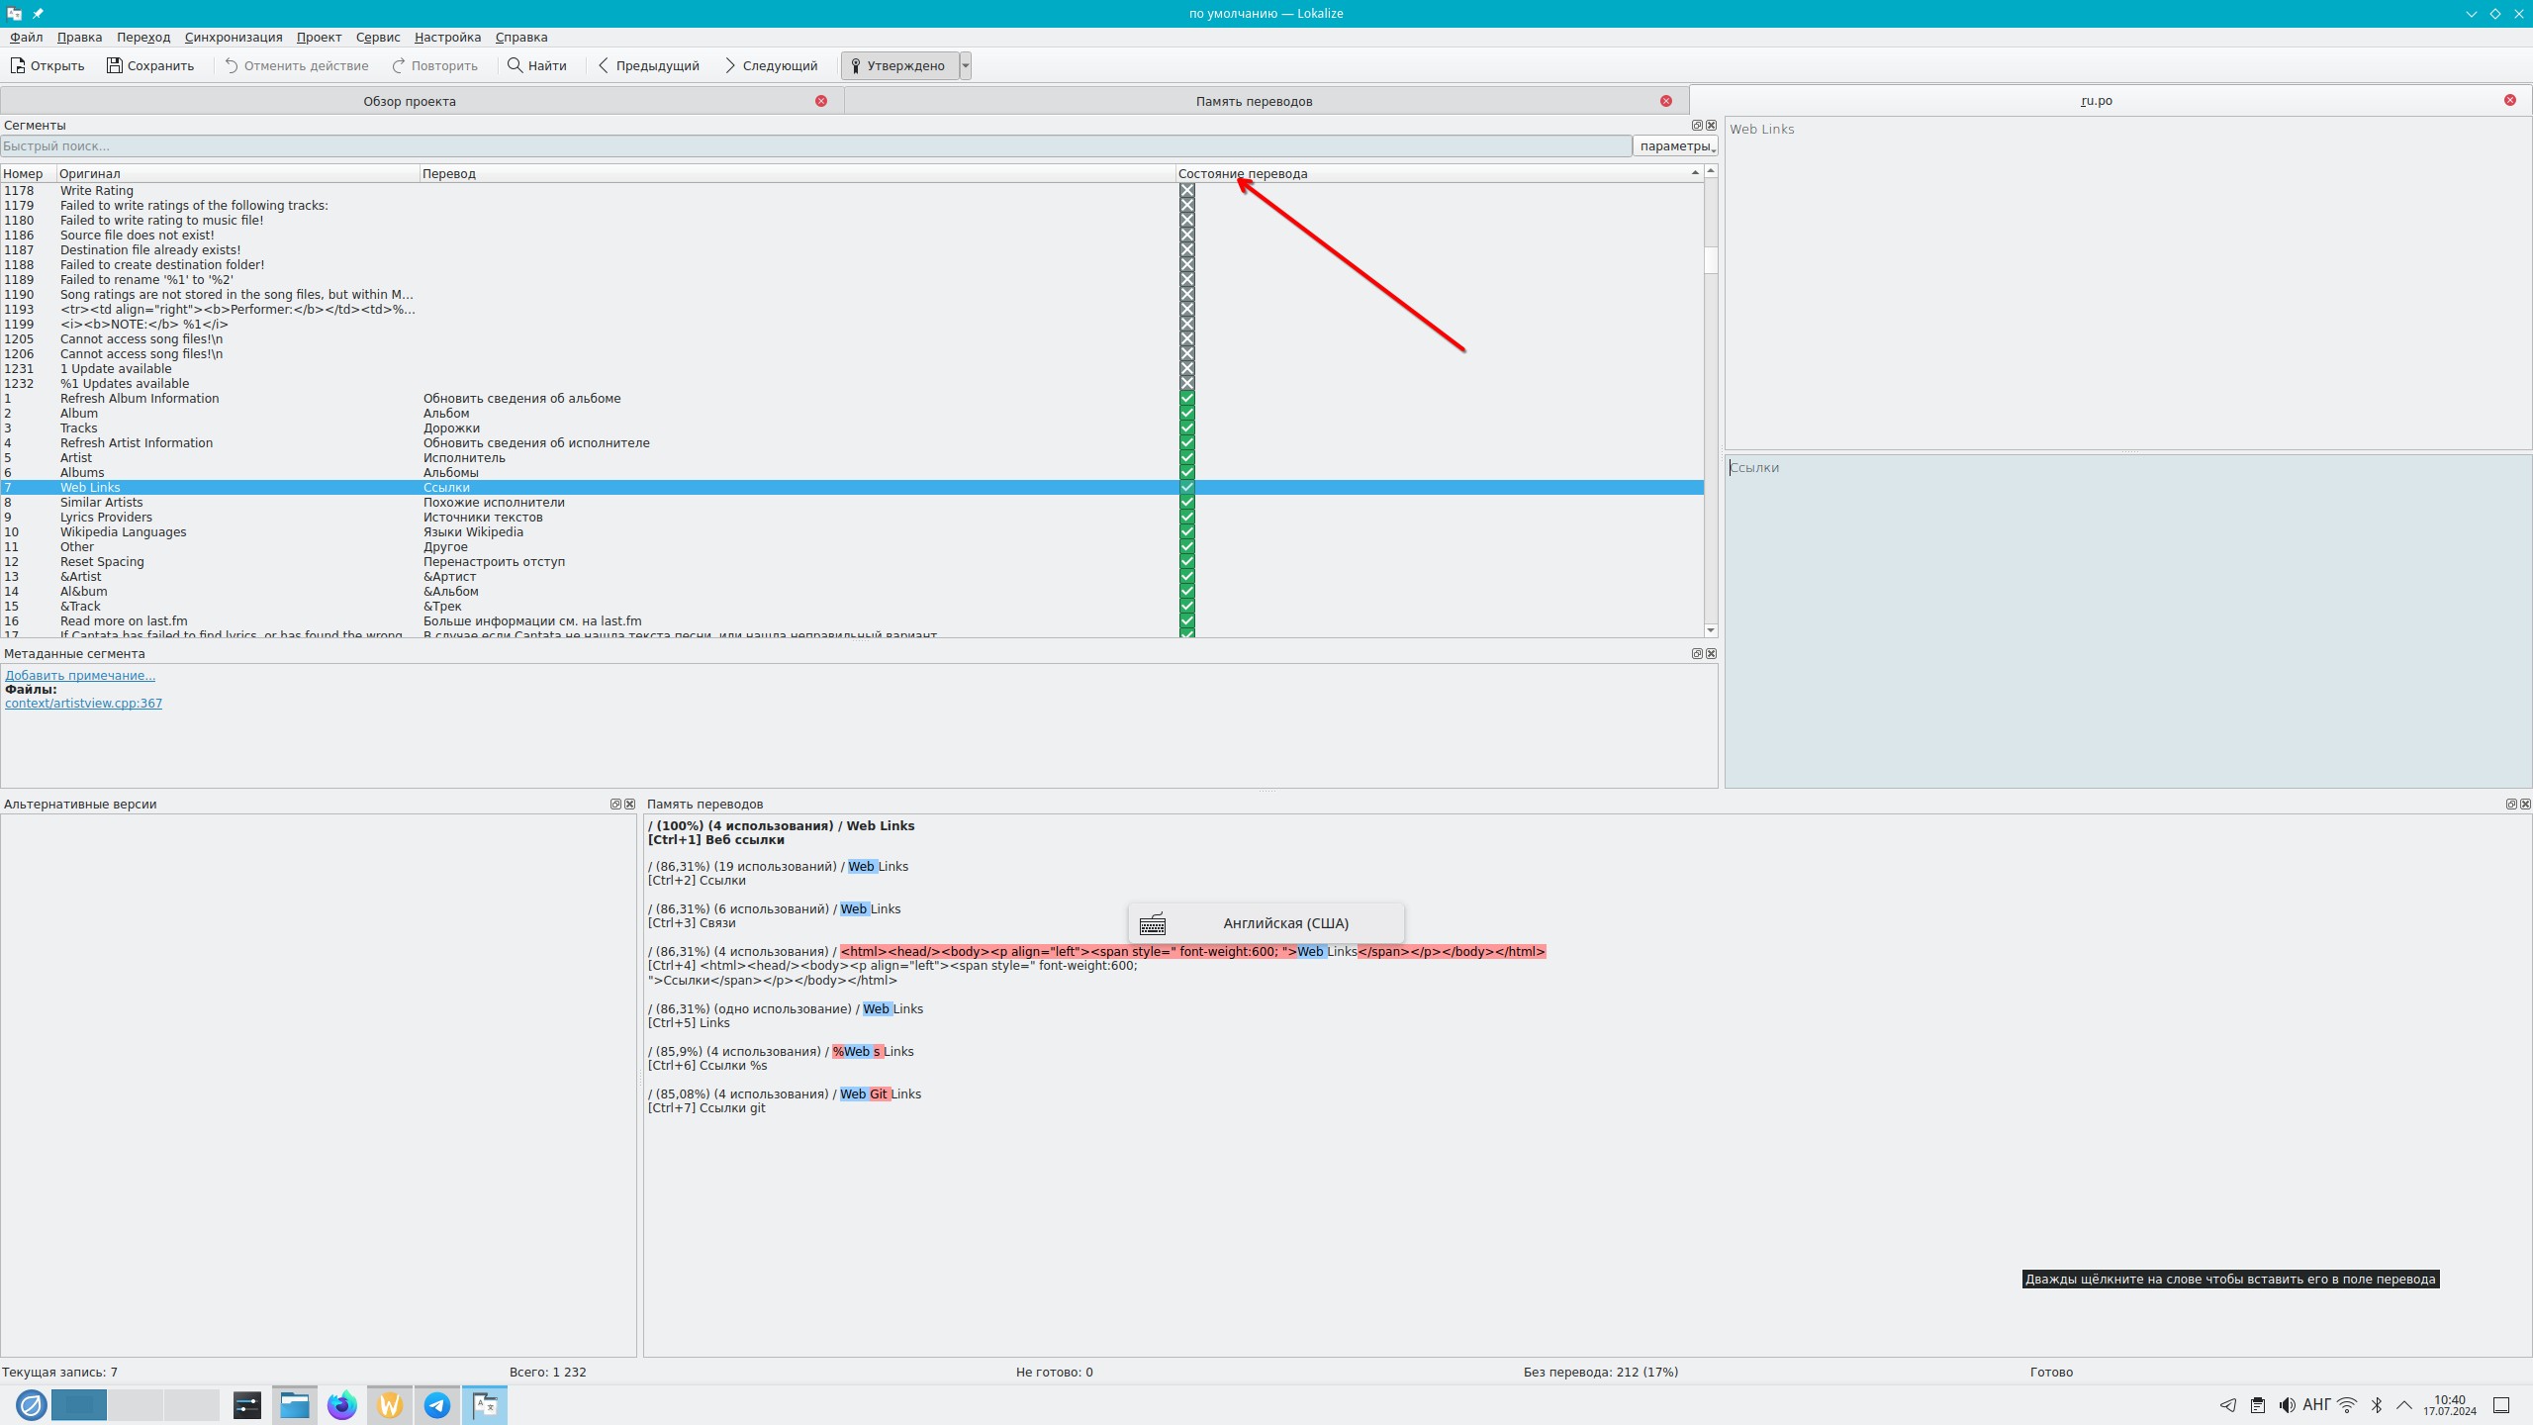Viewport: 2533px width, 1425px height.
Task: Click the Open file toolbar icon
Action: pyautogui.click(x=18, y=65)
